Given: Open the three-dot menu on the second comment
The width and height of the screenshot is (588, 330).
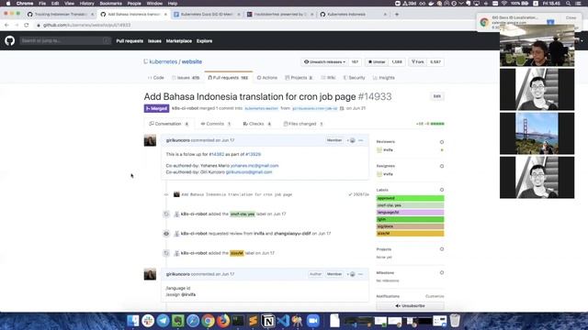Looking at the screenshot, I should click(361, 274).
